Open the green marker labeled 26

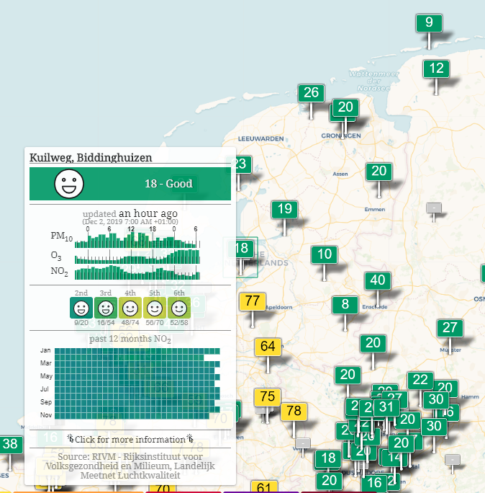[x=311, y=93]
